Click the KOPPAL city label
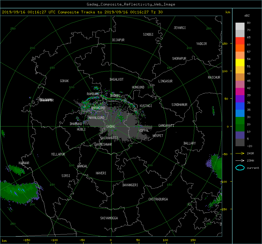 tap(144, 130)
